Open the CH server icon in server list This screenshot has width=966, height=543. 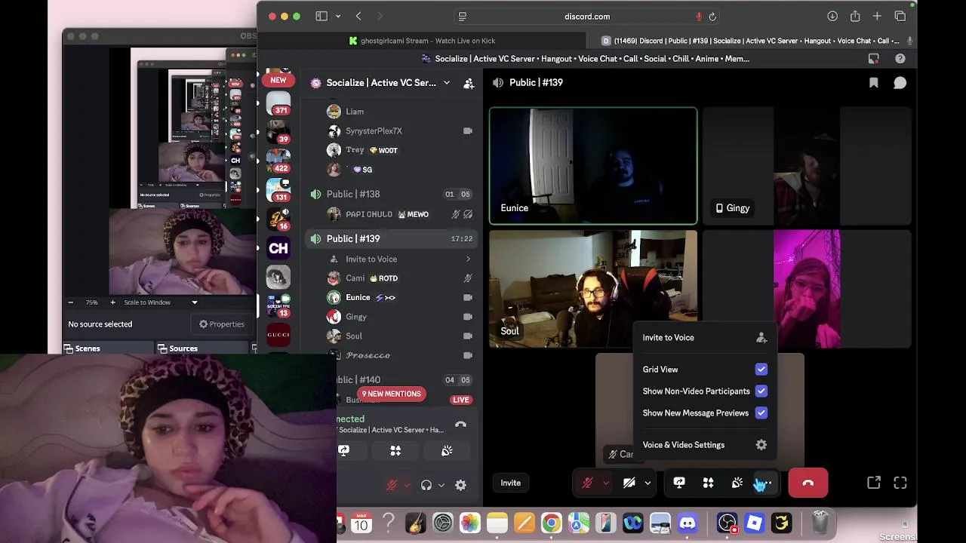point(278,248)
